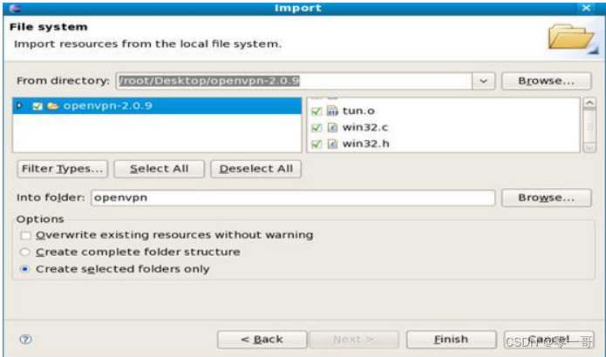Click the Into folder text field
This screenshot has height=357, width=606.
(293, 198)
